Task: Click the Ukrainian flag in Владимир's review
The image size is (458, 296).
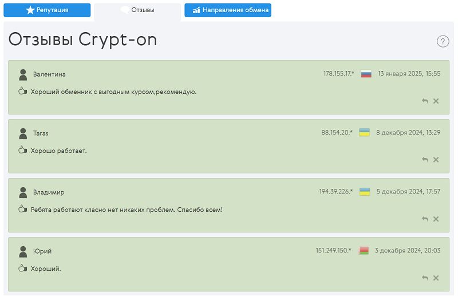Action: pos(365,191)
